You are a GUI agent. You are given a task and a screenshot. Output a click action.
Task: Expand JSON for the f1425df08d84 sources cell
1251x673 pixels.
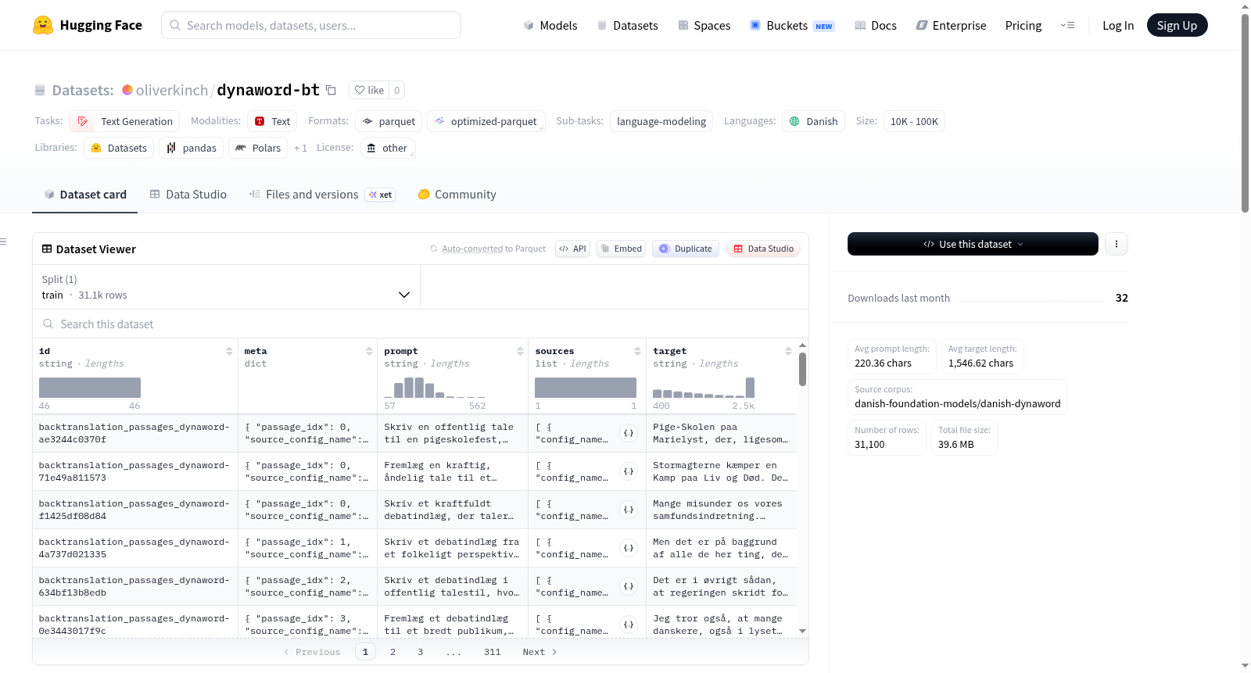pos(629,510)
